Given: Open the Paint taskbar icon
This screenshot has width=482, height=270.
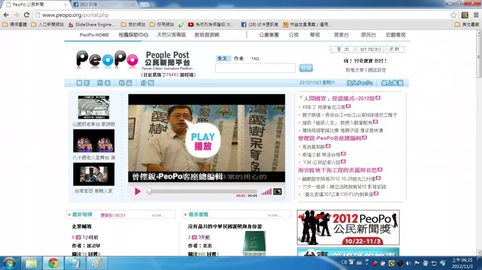Looking at the screenshot, I should (97, 263).
